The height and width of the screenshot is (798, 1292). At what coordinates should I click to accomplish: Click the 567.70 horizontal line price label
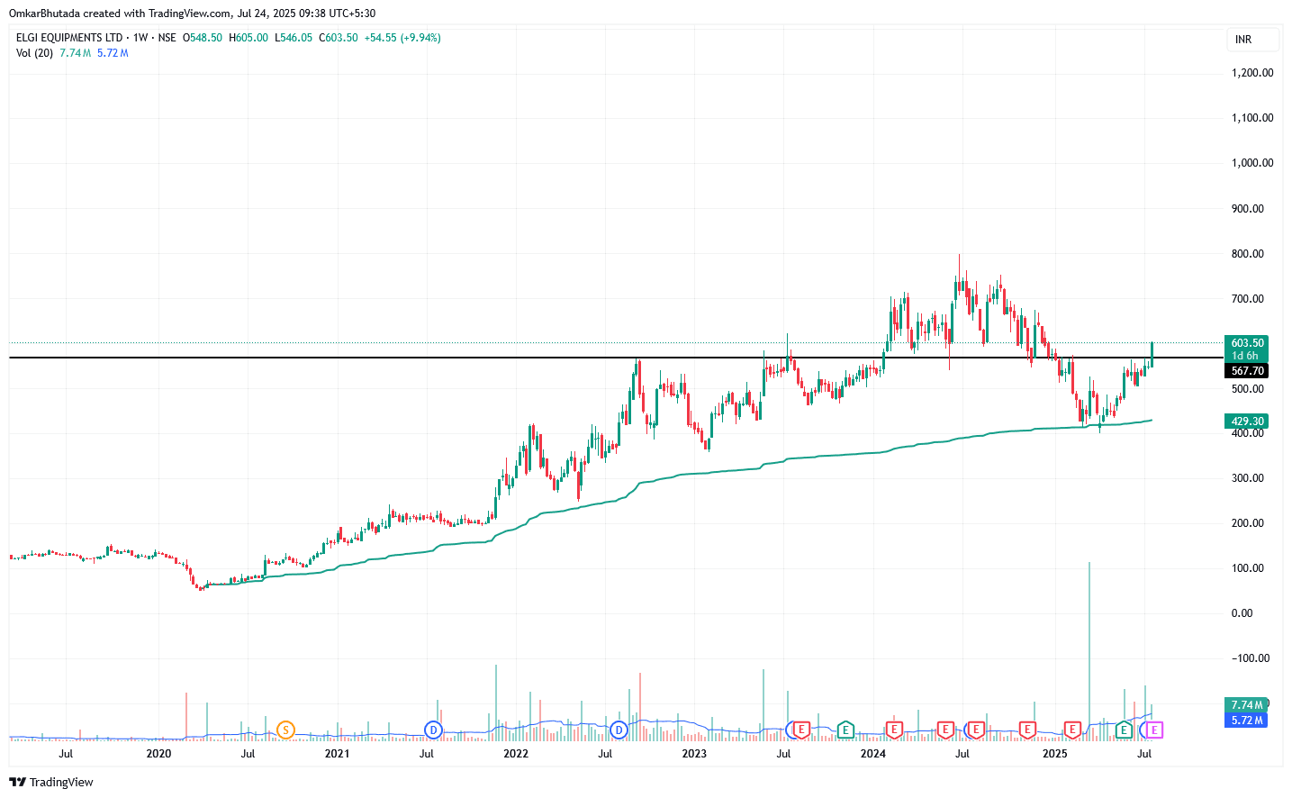tap(1248, 371)
